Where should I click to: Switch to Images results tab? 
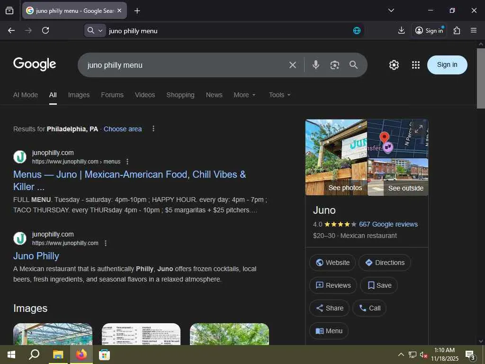click(79, 95)
